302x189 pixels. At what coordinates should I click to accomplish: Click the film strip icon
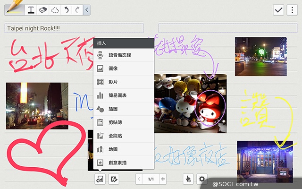100,82
